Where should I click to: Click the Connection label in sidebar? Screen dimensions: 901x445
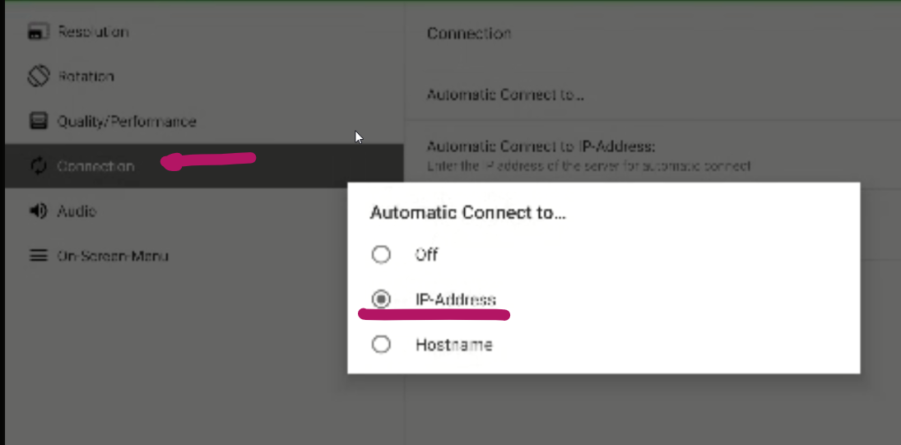tap(95, 166)
